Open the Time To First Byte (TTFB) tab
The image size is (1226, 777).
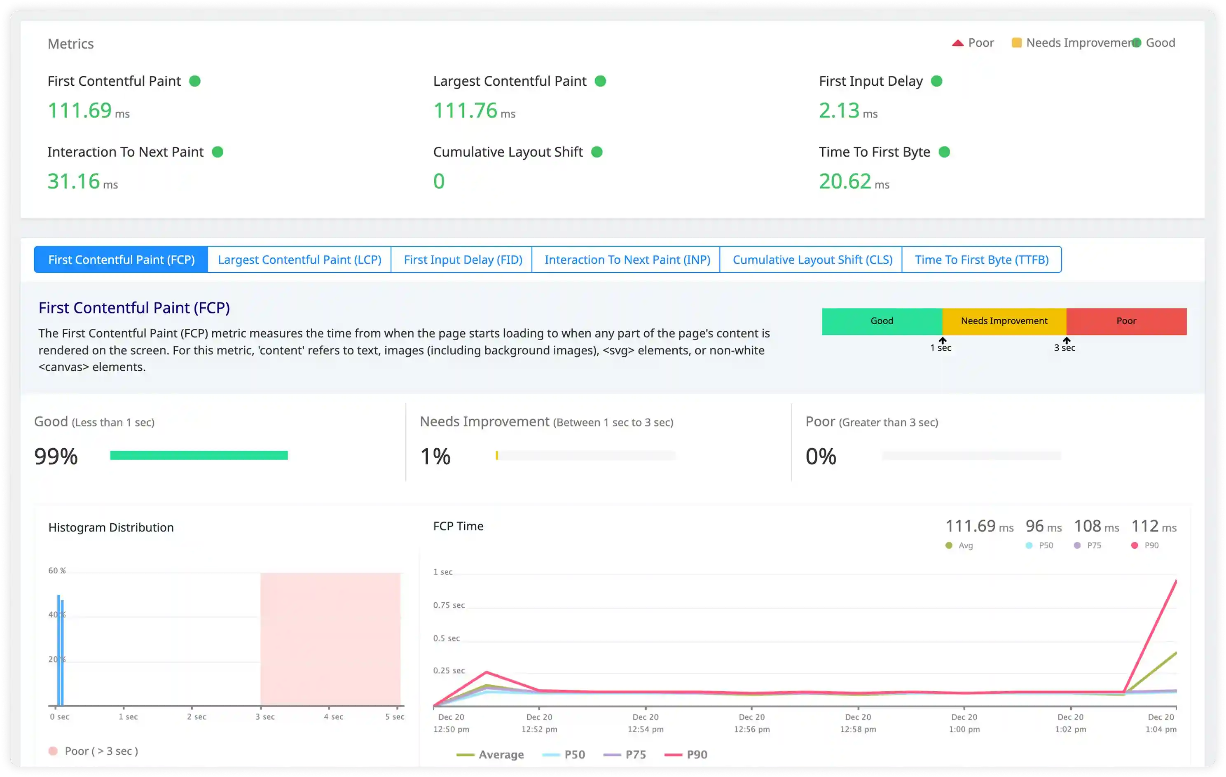click(x=982, y=259)
